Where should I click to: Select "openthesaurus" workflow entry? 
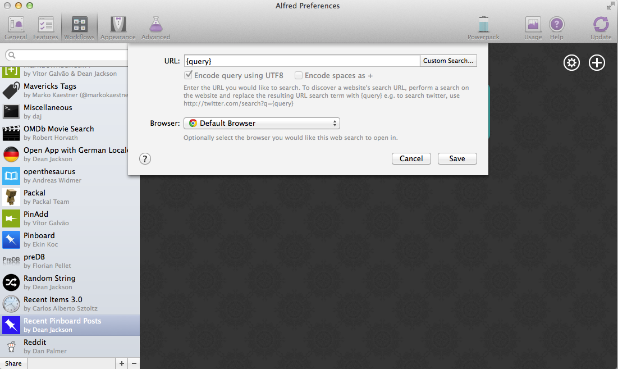pos(70,175)
